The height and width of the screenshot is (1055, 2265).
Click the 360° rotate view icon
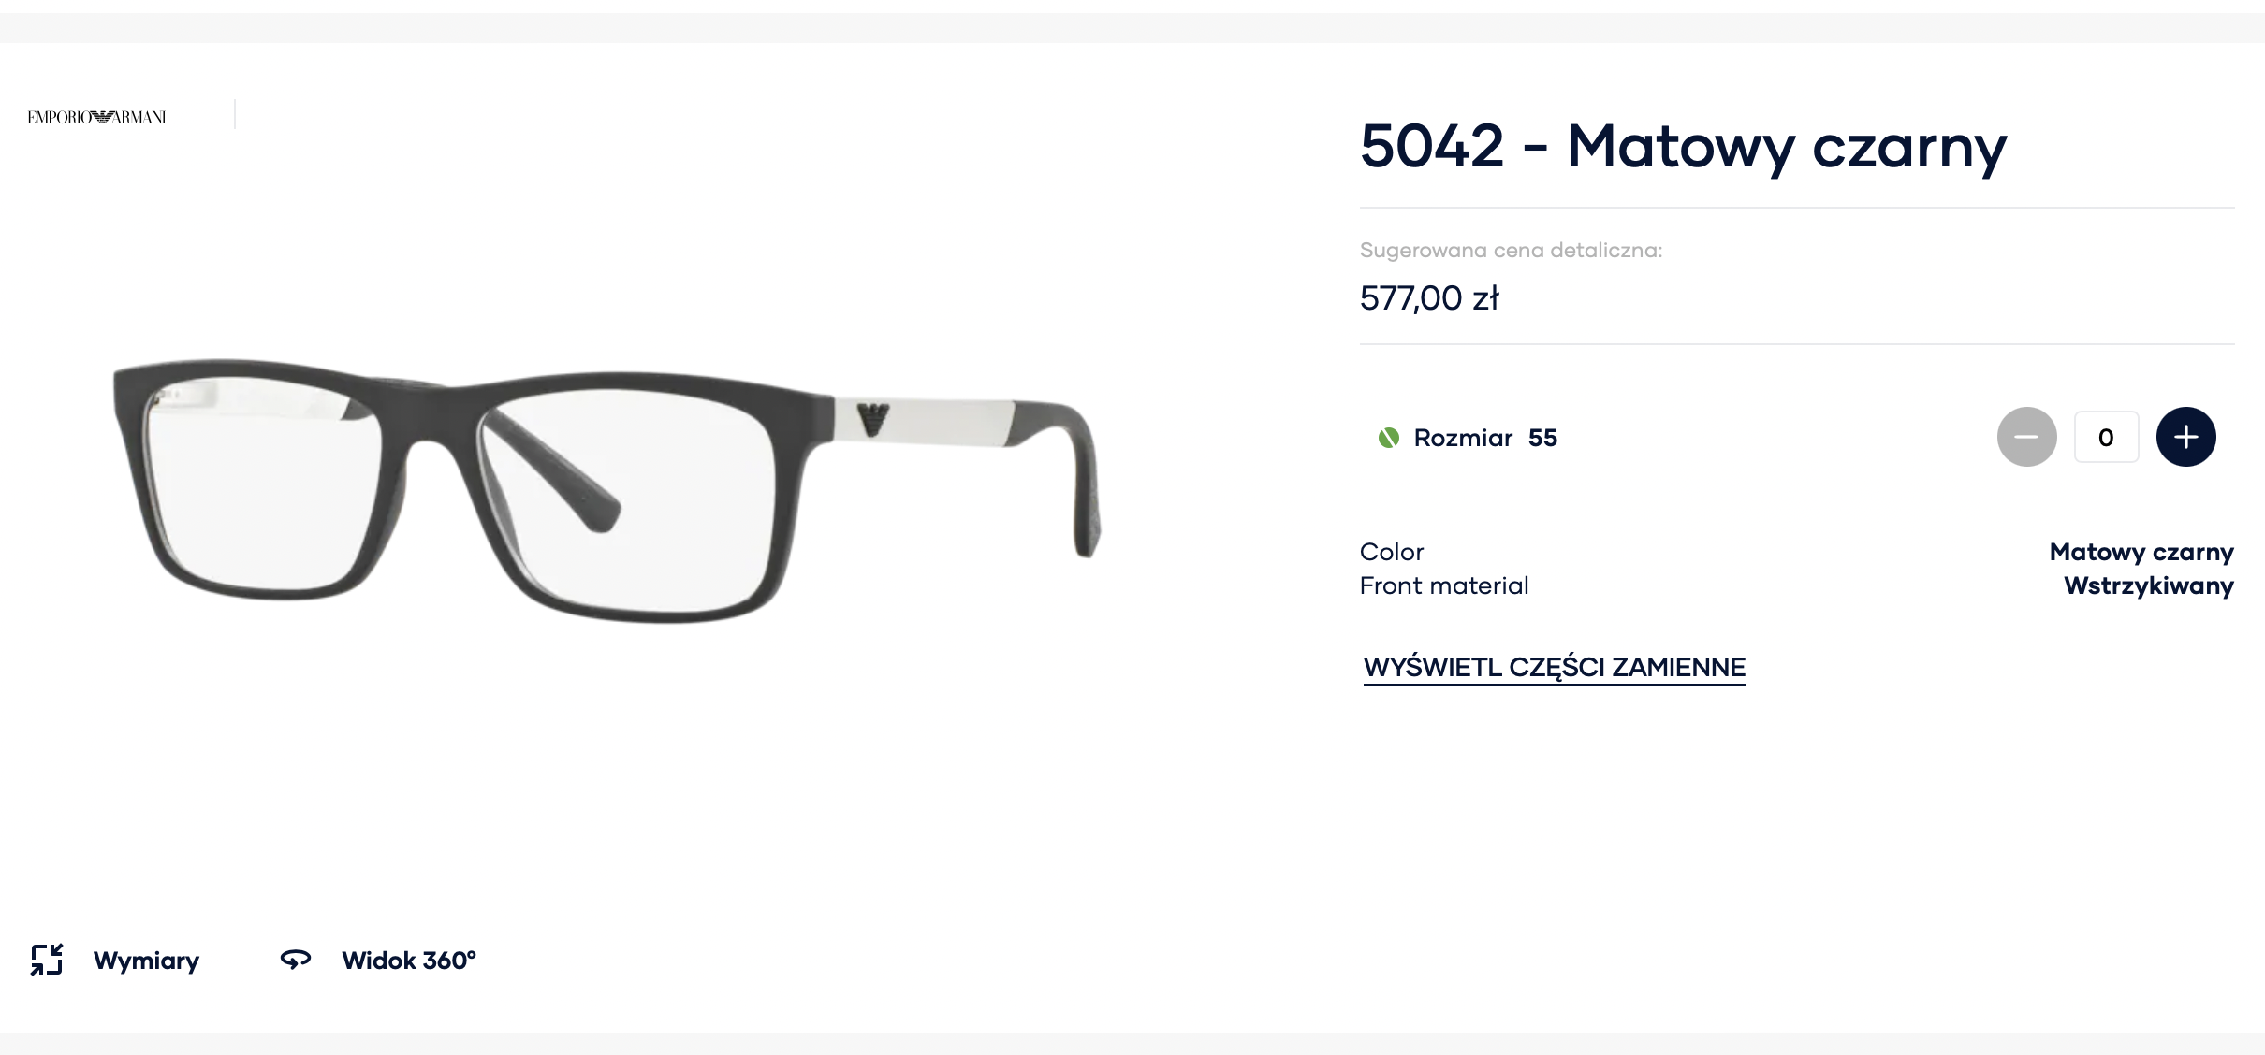(x=296, y=960)
